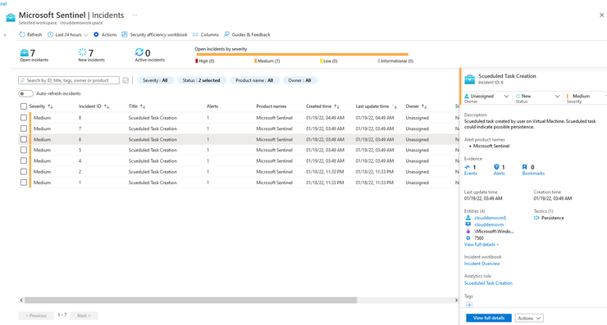Toggle Auto-refresh incidents switch
Viewport: 607px width, 325px height.
[x=25, y=93]
